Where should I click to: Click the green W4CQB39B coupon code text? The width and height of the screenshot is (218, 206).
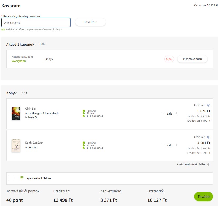click(19, 61)
